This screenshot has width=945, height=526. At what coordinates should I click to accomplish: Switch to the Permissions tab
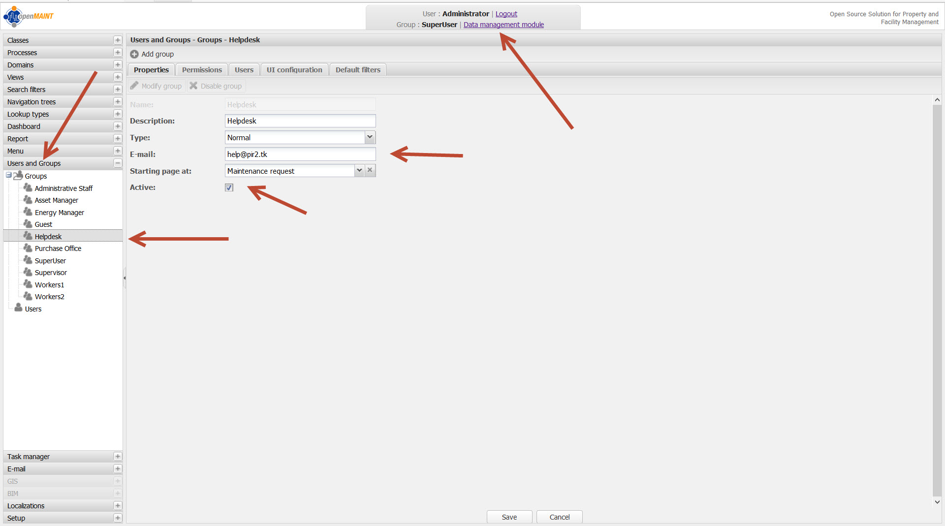[202, 70]
